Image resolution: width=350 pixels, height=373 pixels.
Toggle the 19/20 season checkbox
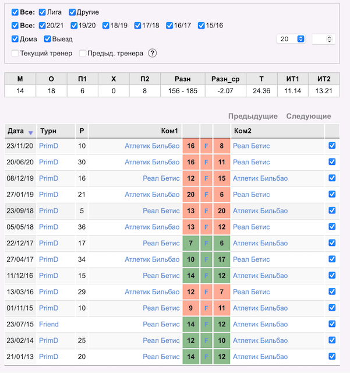point(74,26)
